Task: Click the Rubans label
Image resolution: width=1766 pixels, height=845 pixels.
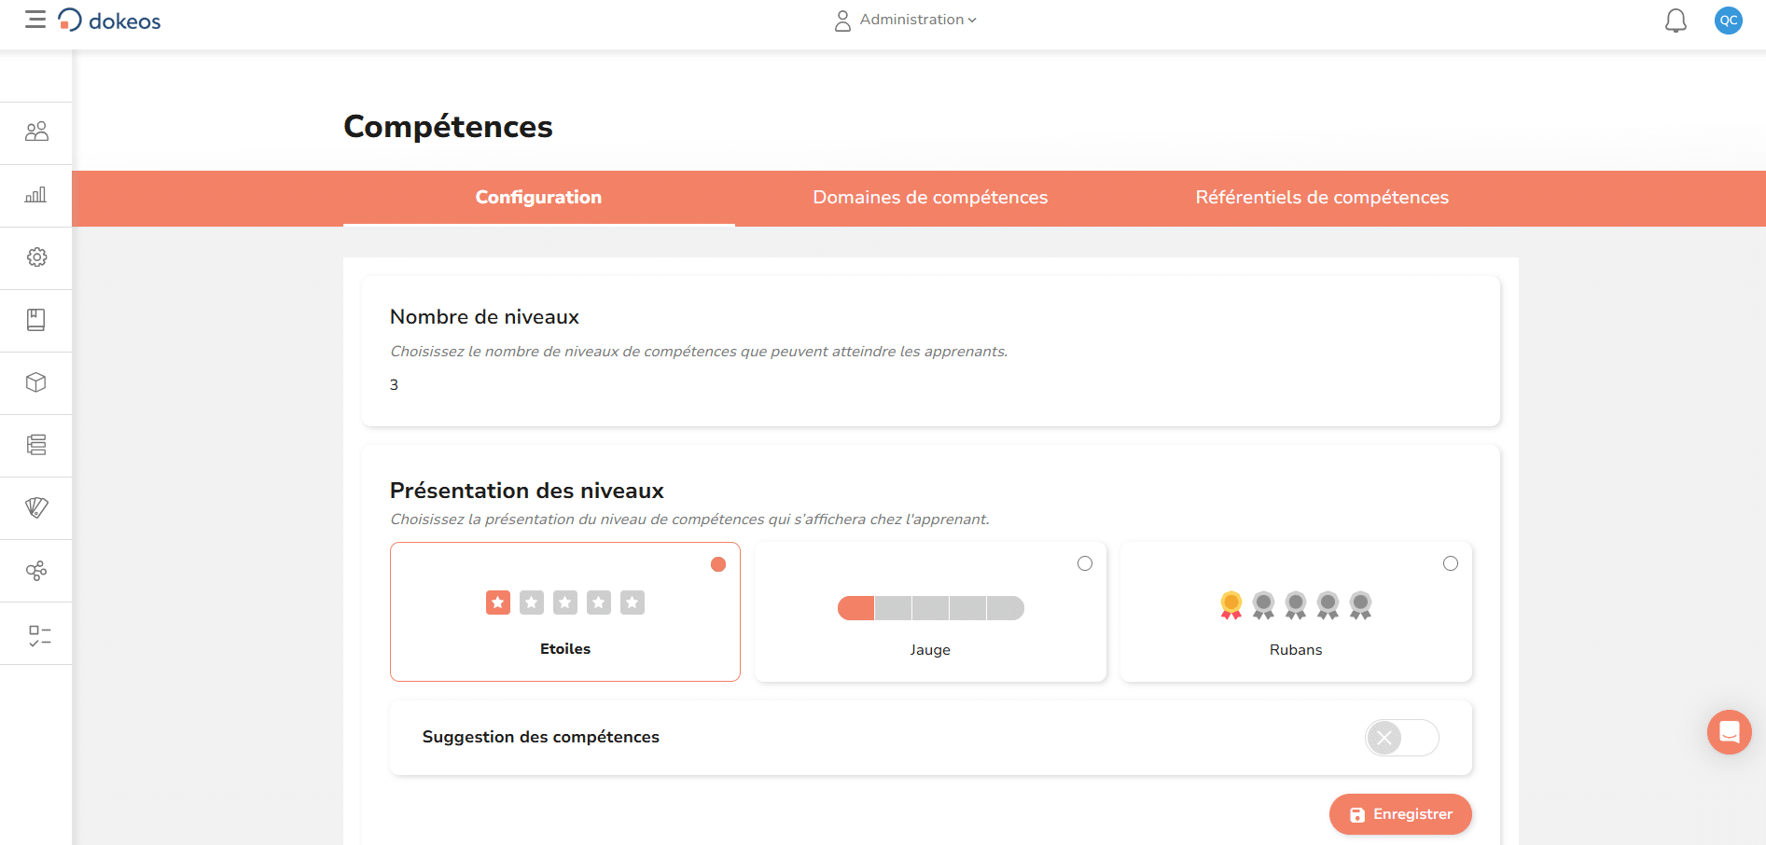Action: coord(1296,650)
